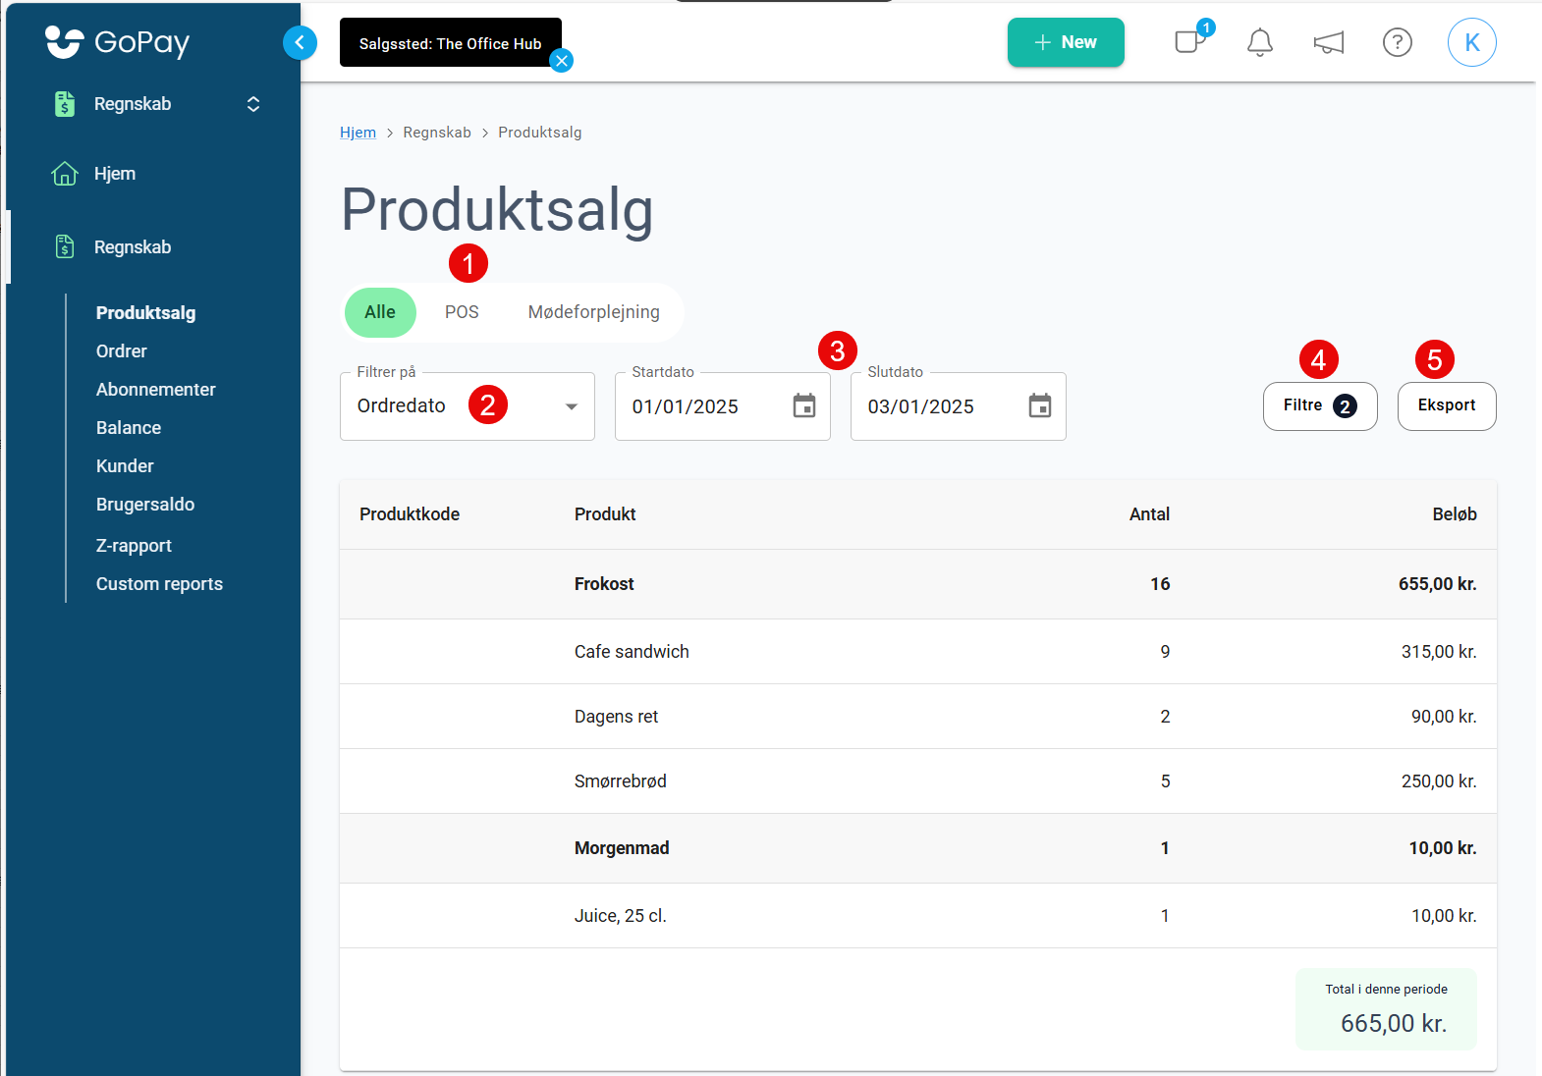This screenshot has width=1542, height=1076.
Task: Click the Produktsalg breadcrumb text
Action: [540, 133]
